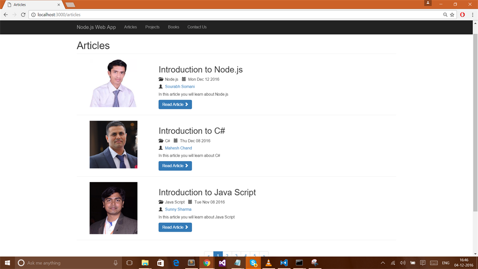Switch to Google Chrome on taskbar

[x=207, y=263]
